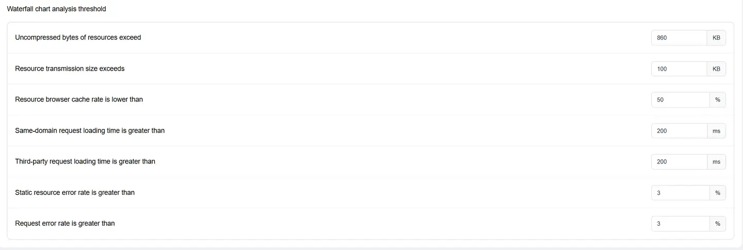Click the ms unit for third-party loading time

pos(716,162)
